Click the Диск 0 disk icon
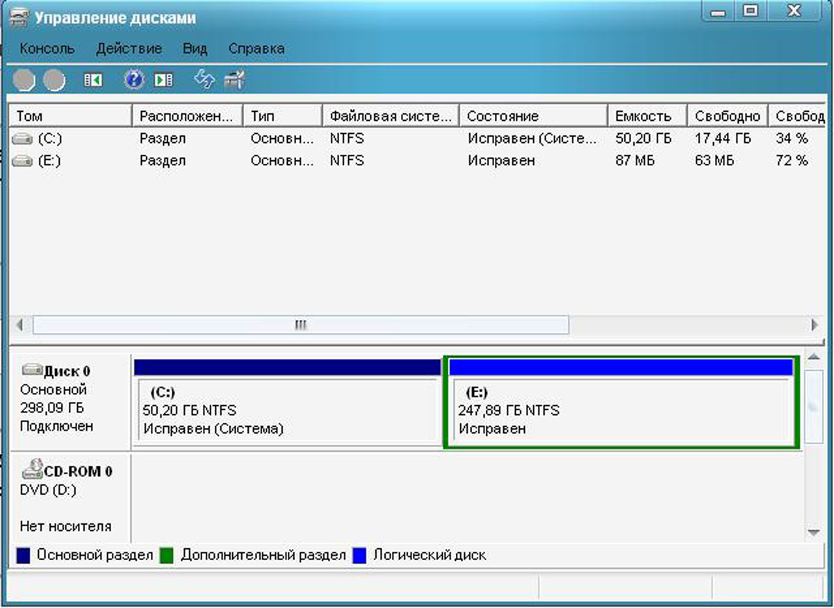 32,370
